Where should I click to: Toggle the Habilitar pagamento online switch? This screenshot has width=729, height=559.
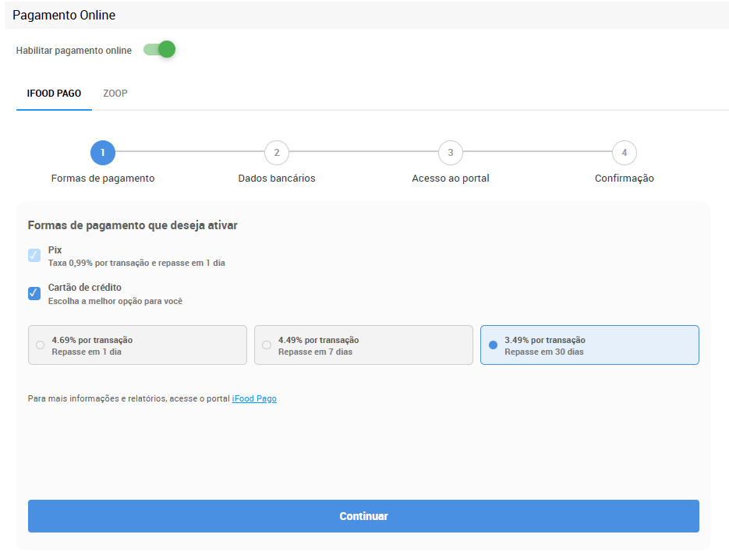coord(159,50)
